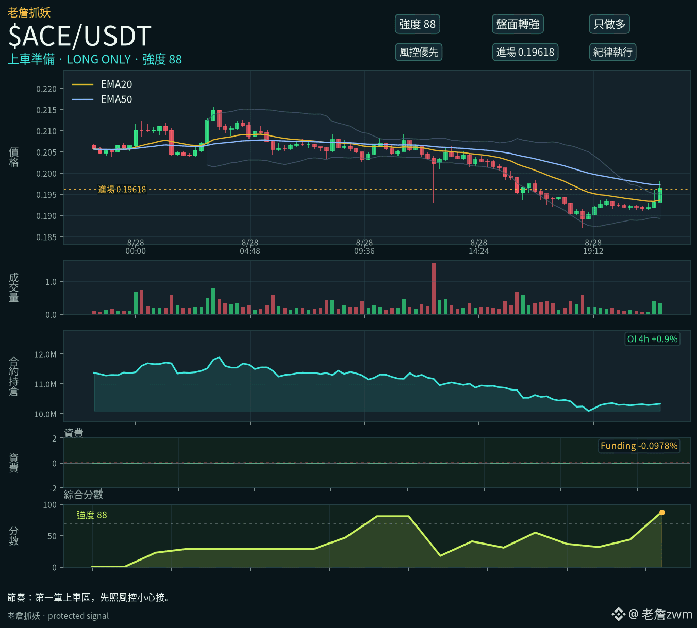
Task: Click the 8/28 09:36 time axis label
Action: coord(364,247)
